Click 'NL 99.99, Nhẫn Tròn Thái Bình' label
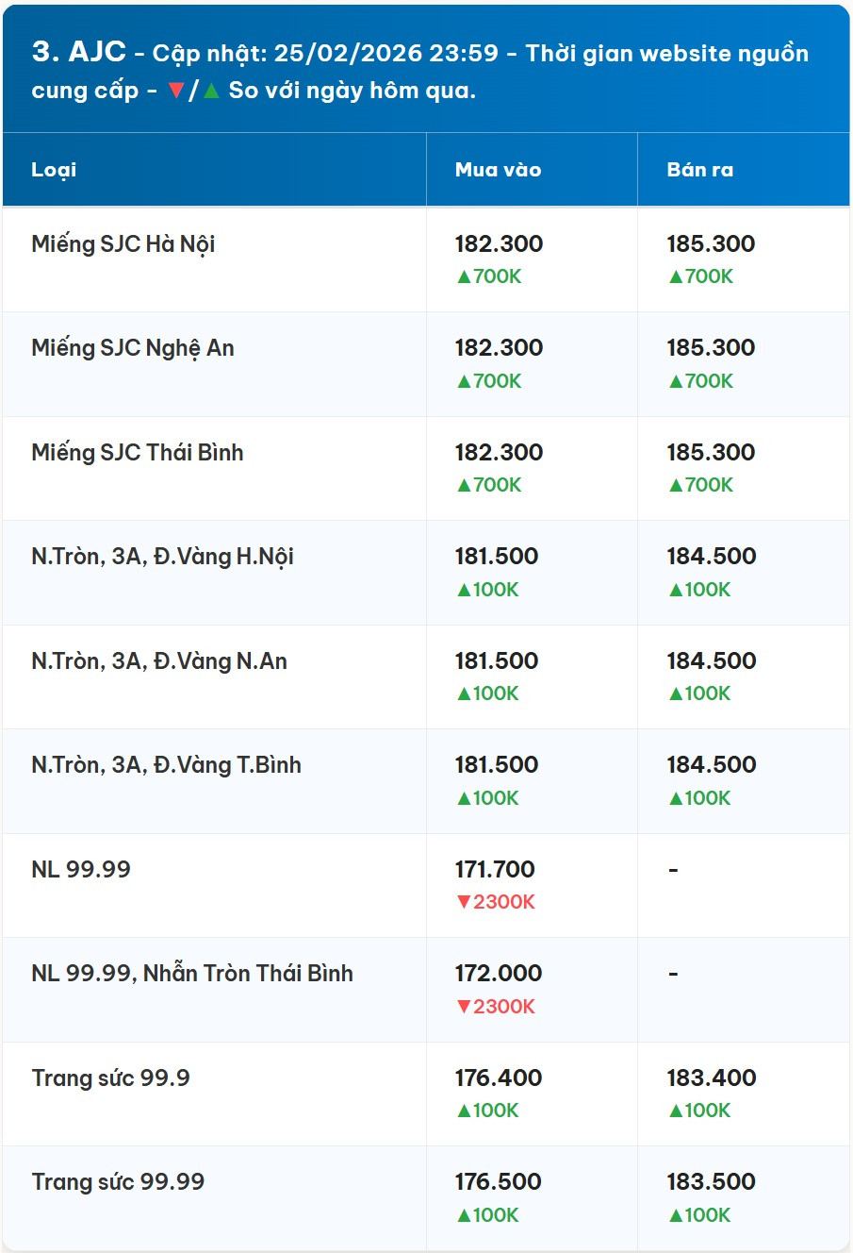853x1253 pixels. (x=191, y=974)
